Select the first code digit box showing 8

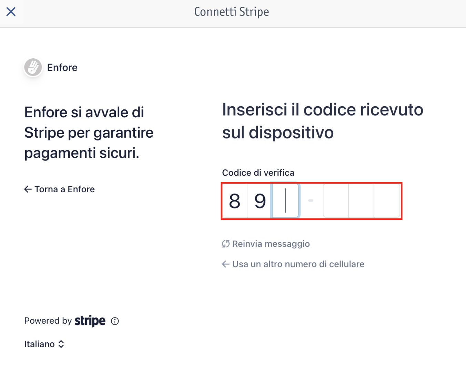(235, 201)
